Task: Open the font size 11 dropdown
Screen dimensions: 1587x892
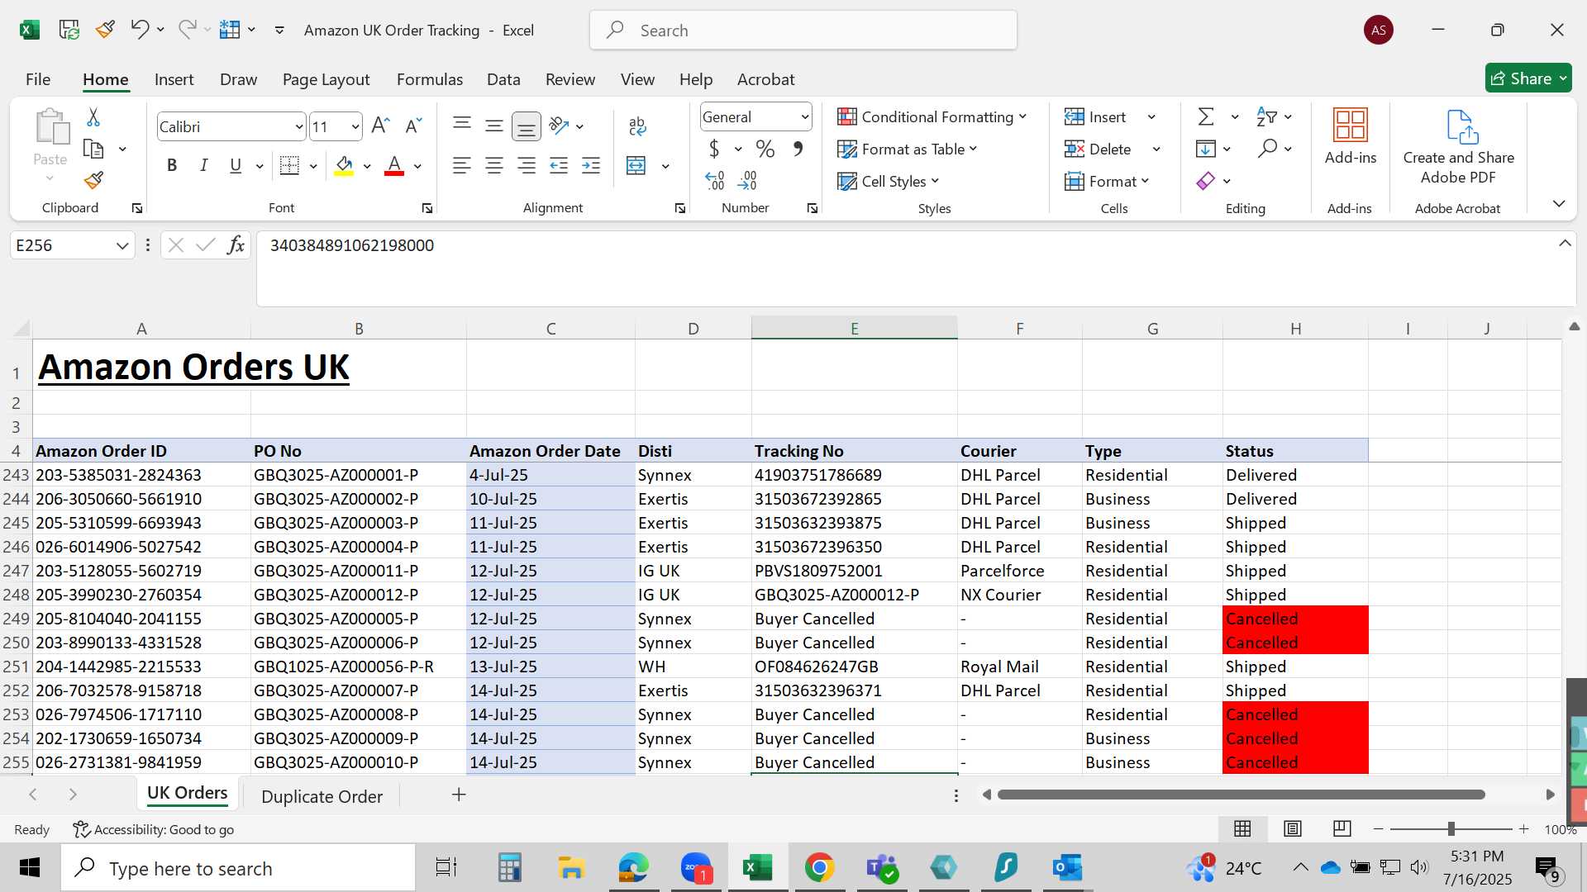Action: coord(355,126)
